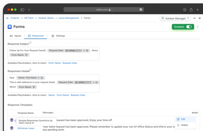Viewport: 203px width, 131px height.
Task: Toggle the Enabled switch for Forms
Action: pyautogui.click(x=189, y=27)
